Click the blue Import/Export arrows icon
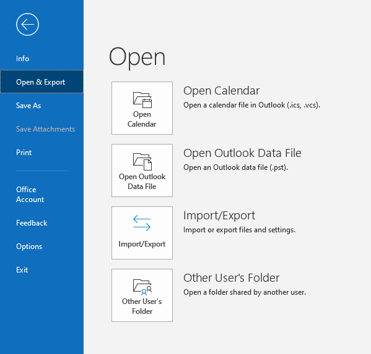The height and width of the screenshot is (354, 371). pos(142,223)
